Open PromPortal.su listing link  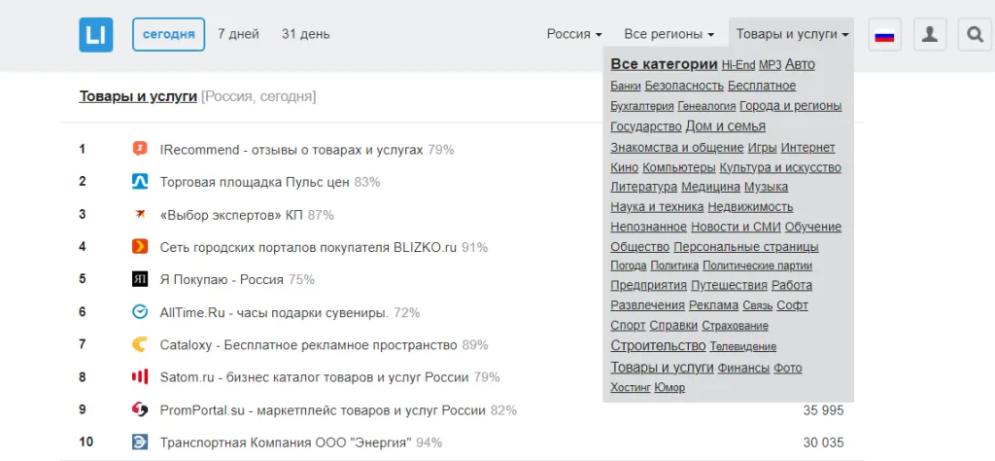point(323,410)
